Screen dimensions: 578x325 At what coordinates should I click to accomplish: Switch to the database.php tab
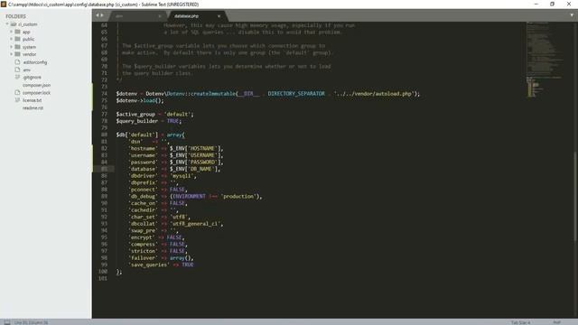tap(187, 16)
